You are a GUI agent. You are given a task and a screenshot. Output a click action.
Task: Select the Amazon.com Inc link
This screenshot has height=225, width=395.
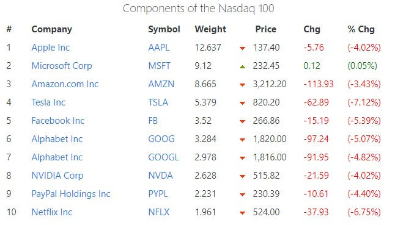point(65,84)
